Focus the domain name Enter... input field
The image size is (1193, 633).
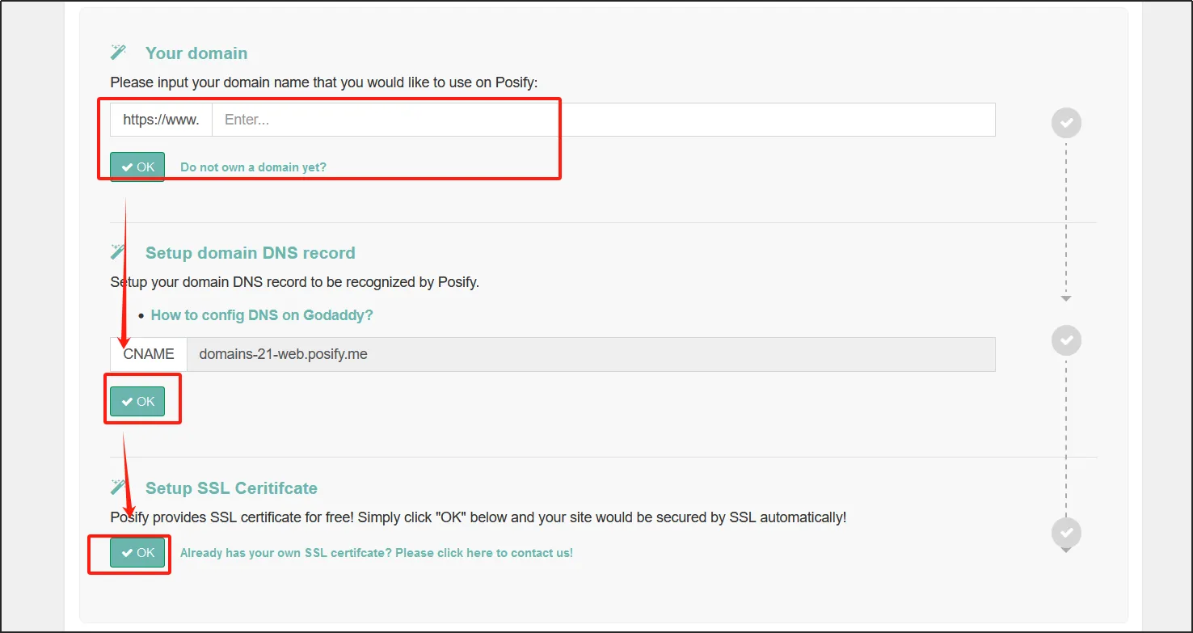click(x=603, y=120)
